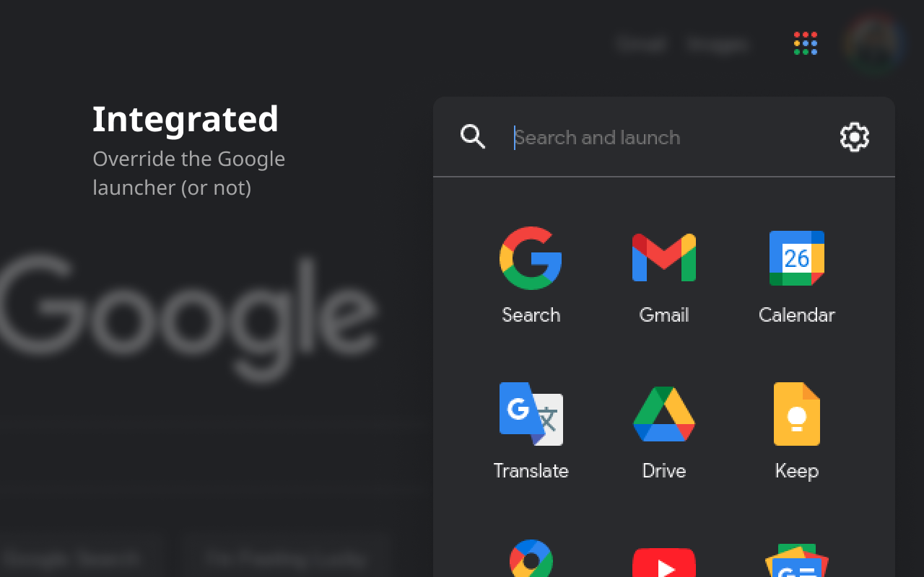Image resolution: width=924 pixels, height=577 pixels.
Task: Open the launcher settings gear
Action: 855,138
